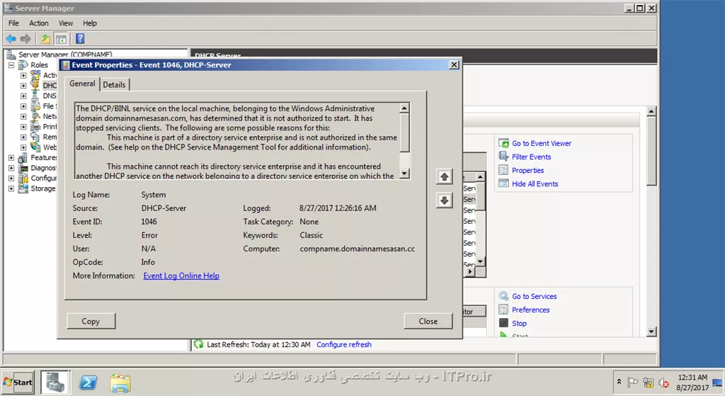Click scroll up arrow in event description
This screenshot has width=725, height=396.
tap(404, 108)
